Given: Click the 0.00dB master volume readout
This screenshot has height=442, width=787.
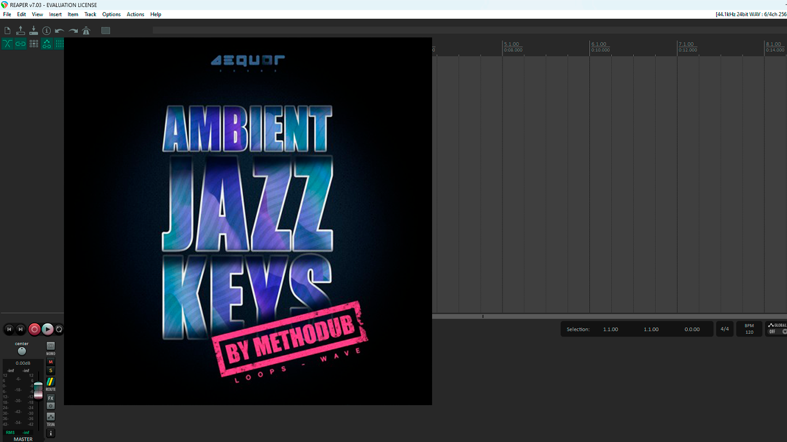Looking at the screenshot, I should coord(23,363).
